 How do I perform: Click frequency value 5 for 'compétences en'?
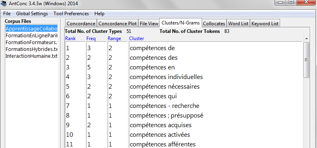click(89, 67)
